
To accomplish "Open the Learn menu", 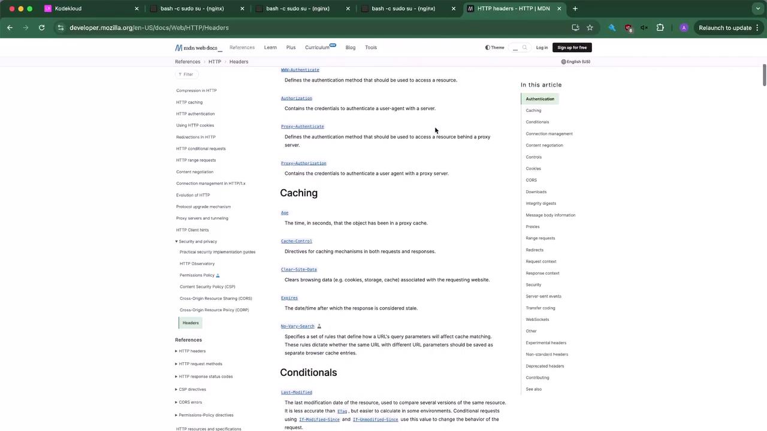I will click(270, 48).
